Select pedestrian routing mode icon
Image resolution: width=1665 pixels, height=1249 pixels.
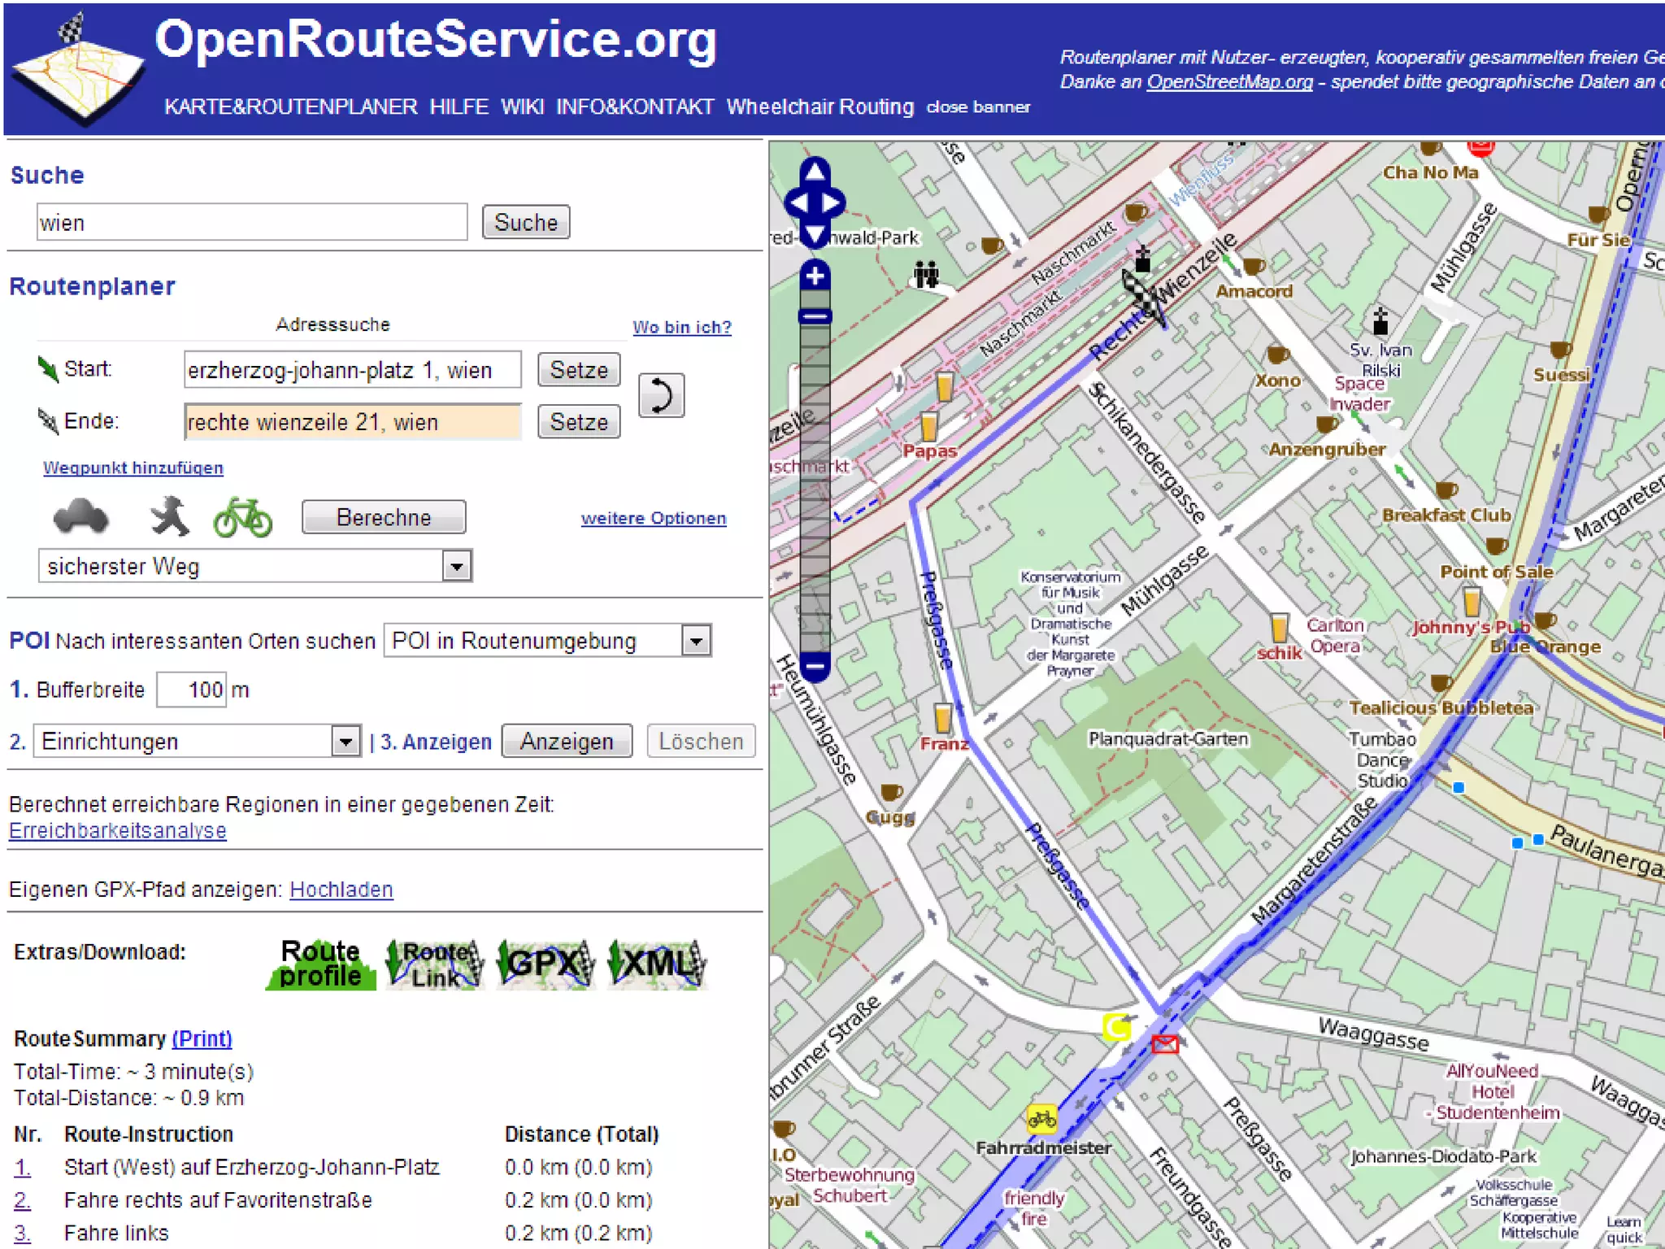(169, 516)
